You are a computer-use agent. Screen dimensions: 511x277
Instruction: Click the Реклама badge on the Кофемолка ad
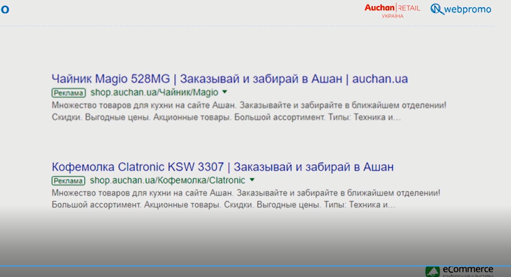(x=69, y=180)
